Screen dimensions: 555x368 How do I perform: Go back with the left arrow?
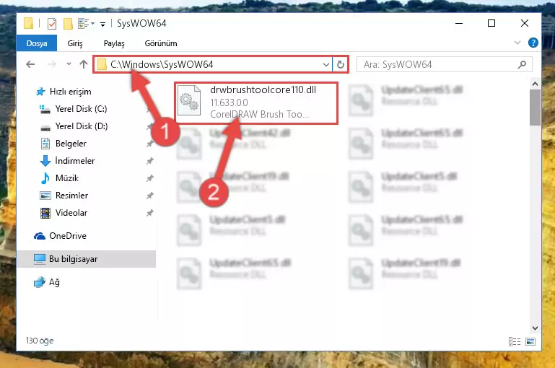30,64
